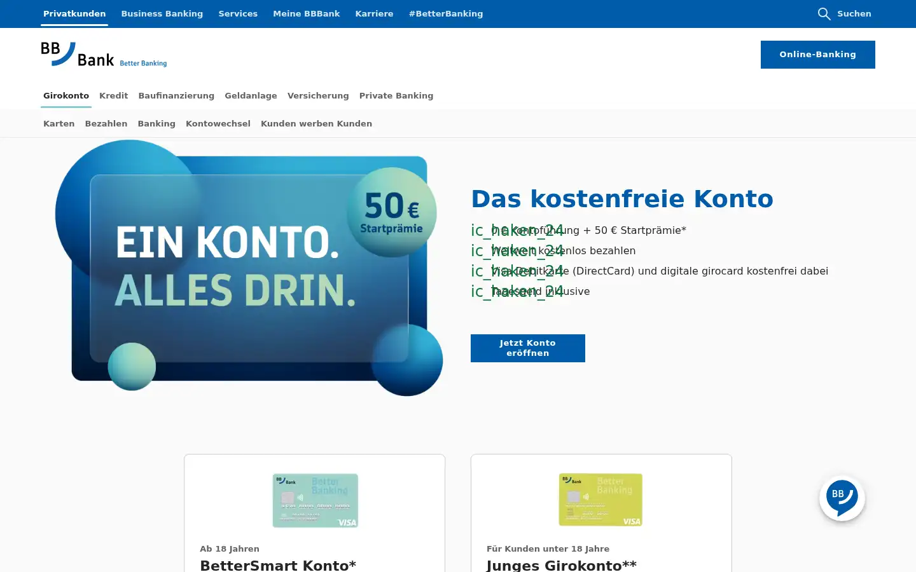This screenshot has height=572, width=916.
Task: Click Jetzt Konto eröffnen button
Action: [528, 348]
